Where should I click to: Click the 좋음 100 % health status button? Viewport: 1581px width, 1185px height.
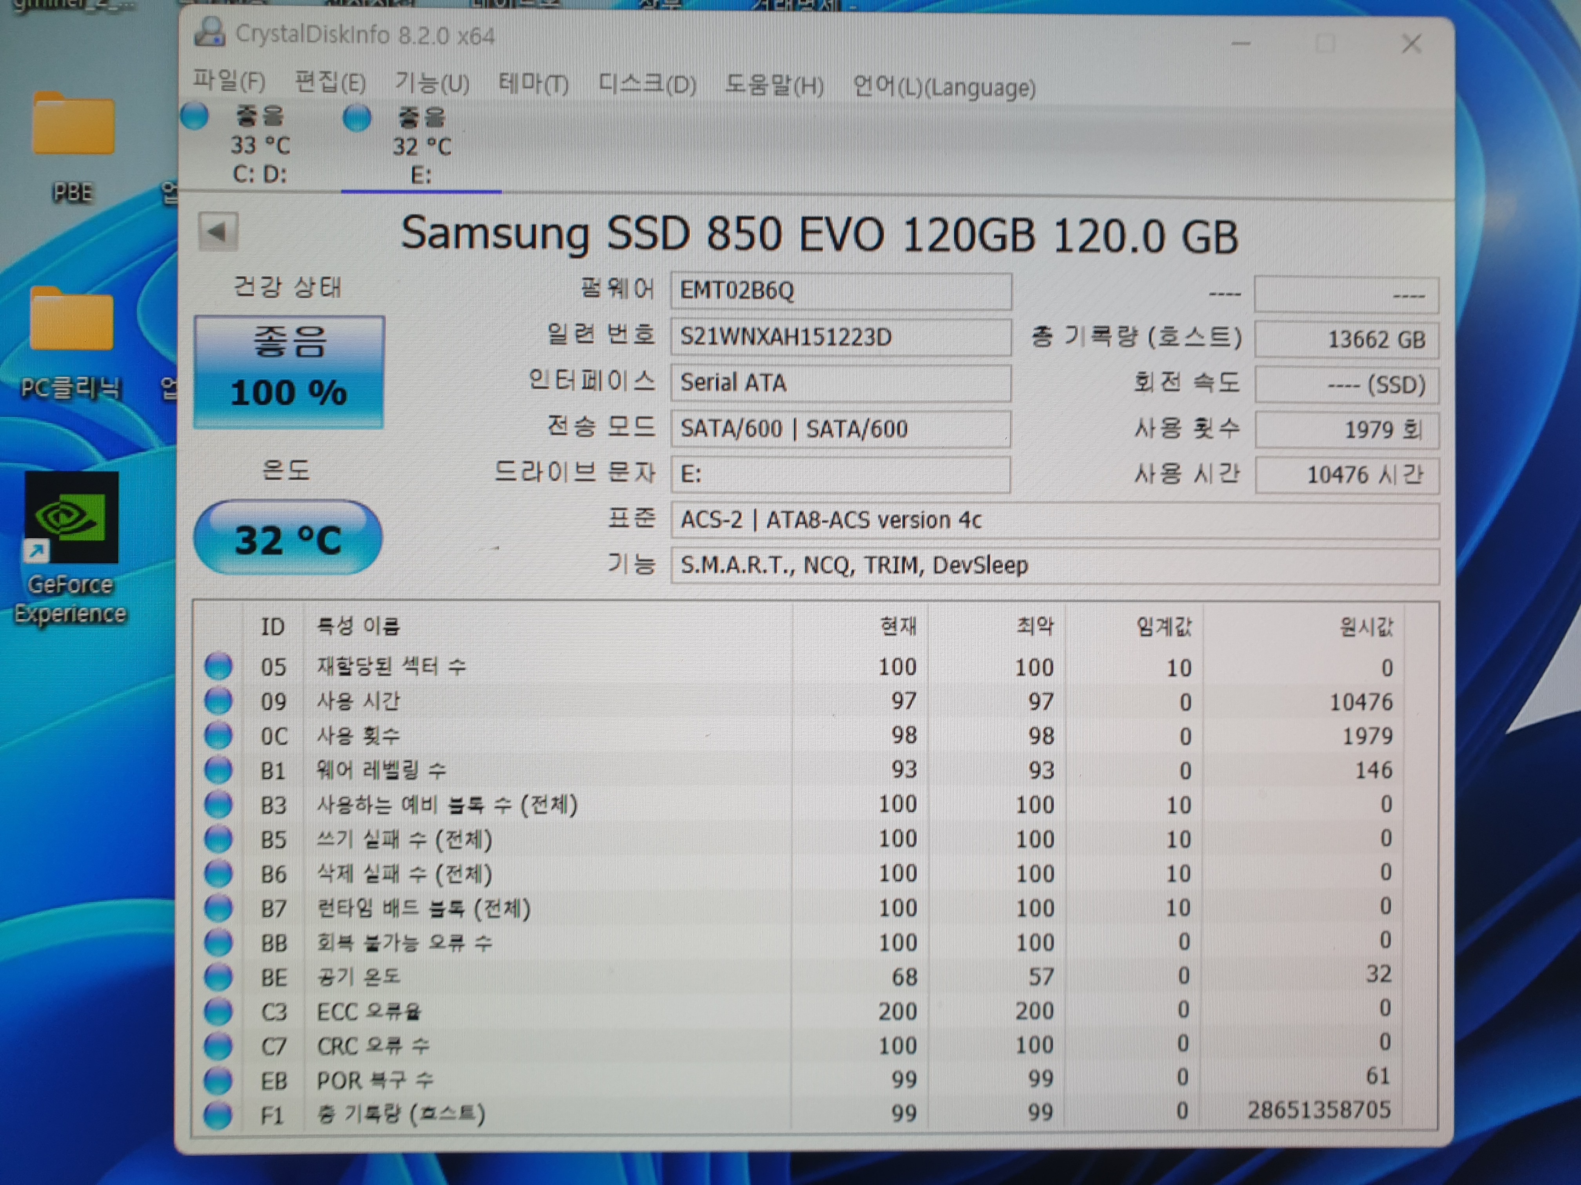tap(289, 372)
